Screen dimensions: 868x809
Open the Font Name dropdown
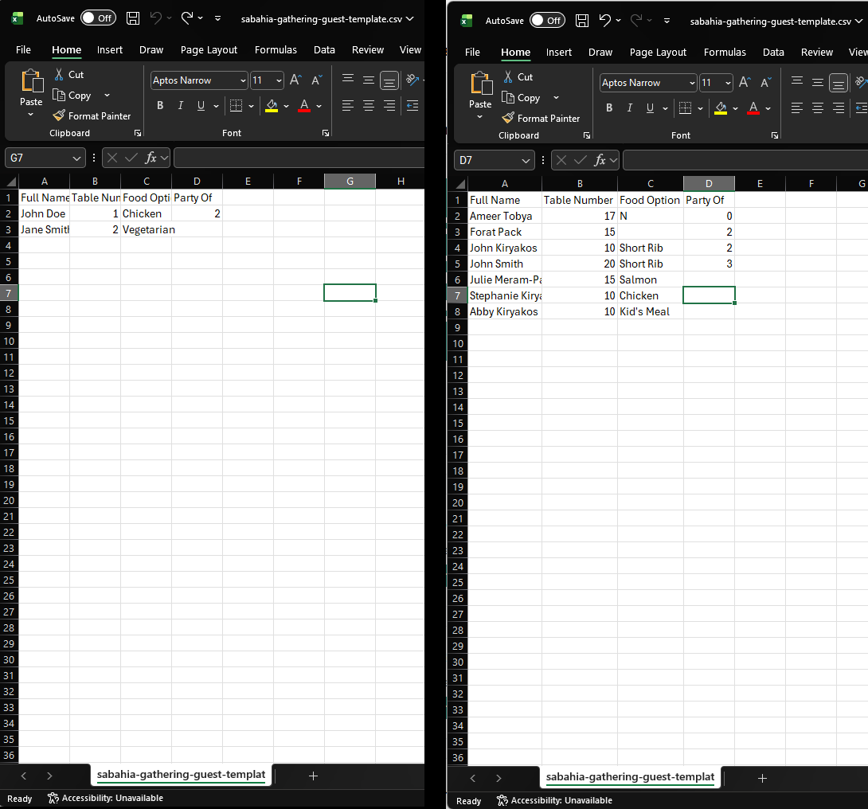(240, 80)
